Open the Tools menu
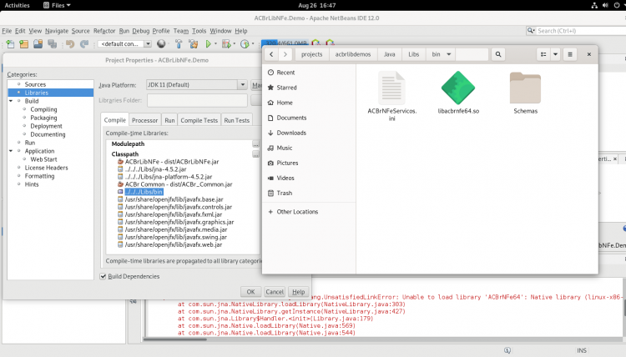This screenshot has width=626, height=357. [199, 31]
